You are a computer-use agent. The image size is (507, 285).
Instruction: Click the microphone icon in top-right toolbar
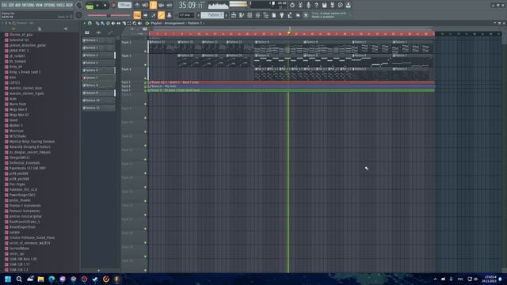pyautogui.click(x=308, y=6)
